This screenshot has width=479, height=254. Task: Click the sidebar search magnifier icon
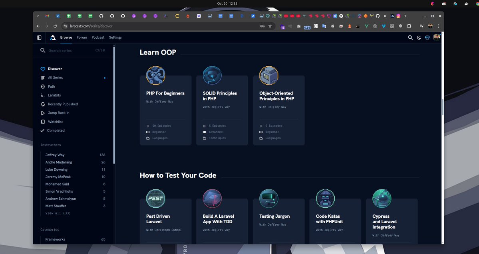43,50
